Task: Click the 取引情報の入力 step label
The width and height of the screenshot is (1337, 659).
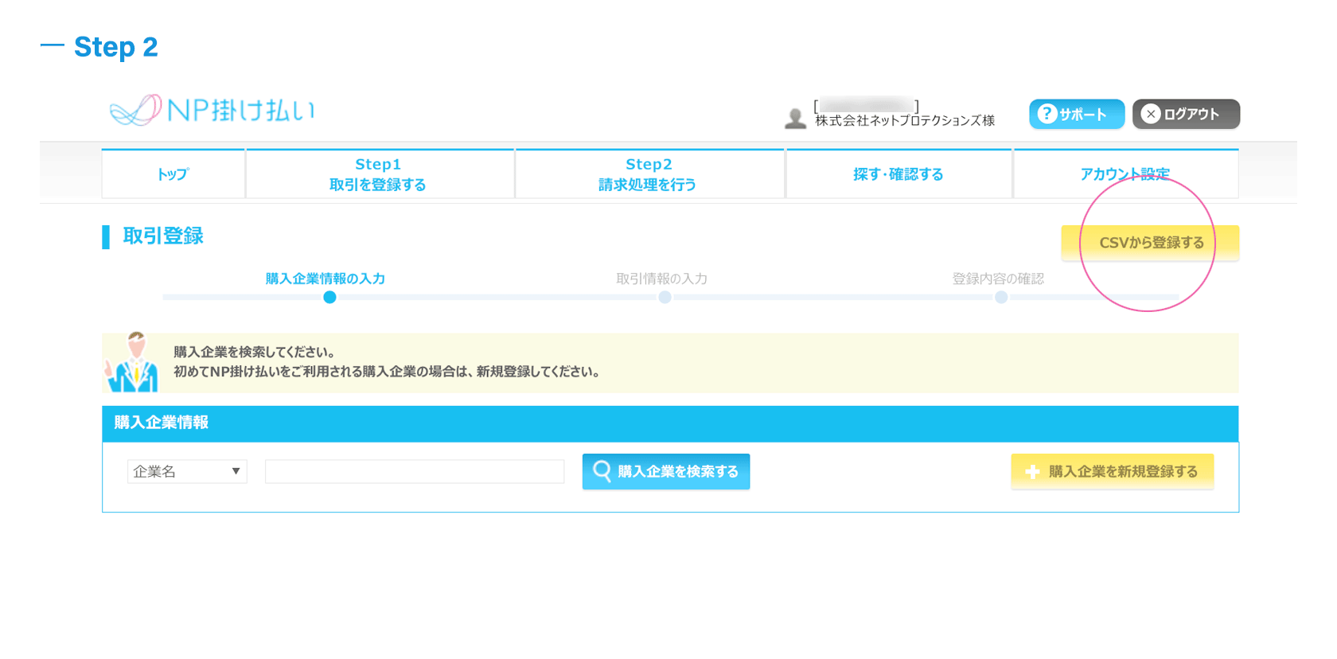Action: pyautogui.click(x=662, y=279)
